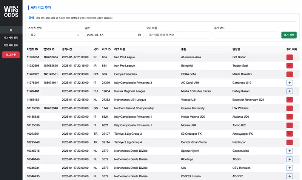Open the 스포츠 선택 dropdown showing 축구
Screen dimensions: 302x180
tap(55, 35)
